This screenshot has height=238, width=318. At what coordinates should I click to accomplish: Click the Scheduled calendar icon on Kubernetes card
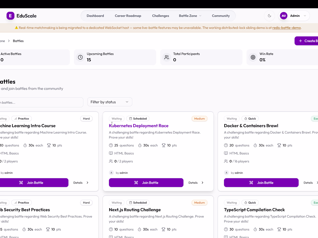pos(131,119)
